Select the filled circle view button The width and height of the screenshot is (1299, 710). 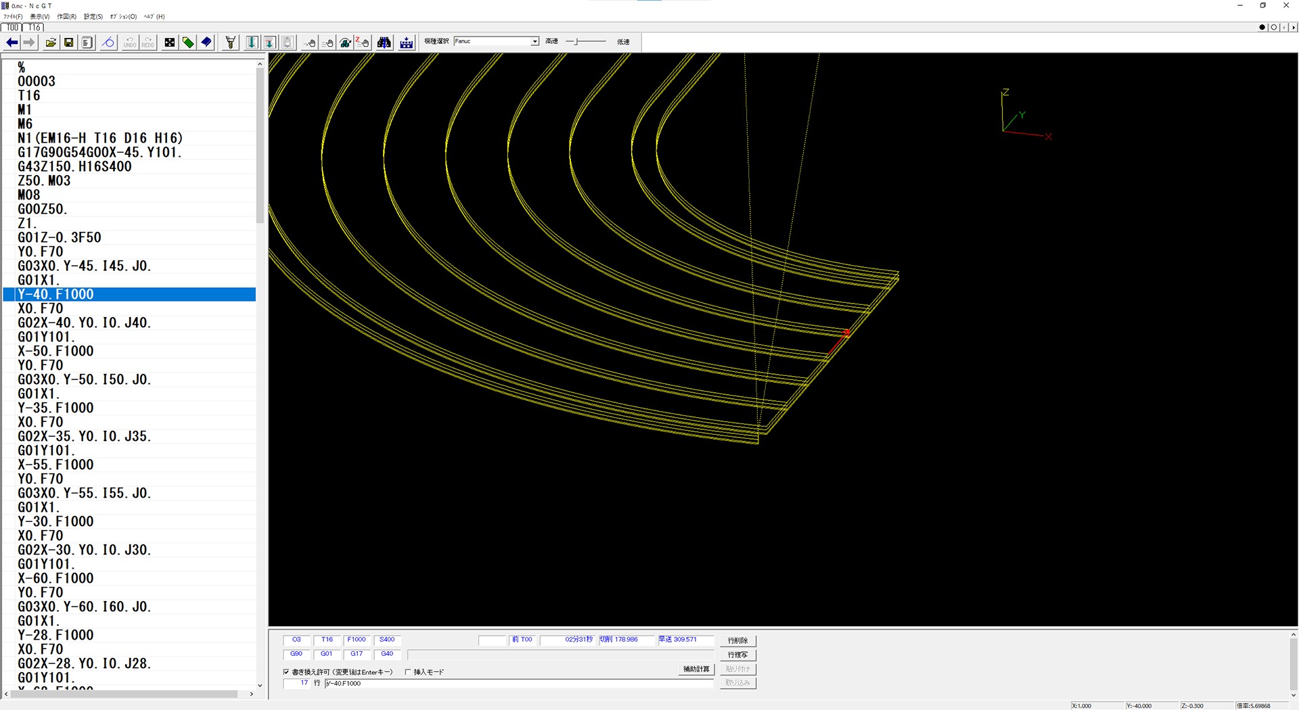point(1262,28)
